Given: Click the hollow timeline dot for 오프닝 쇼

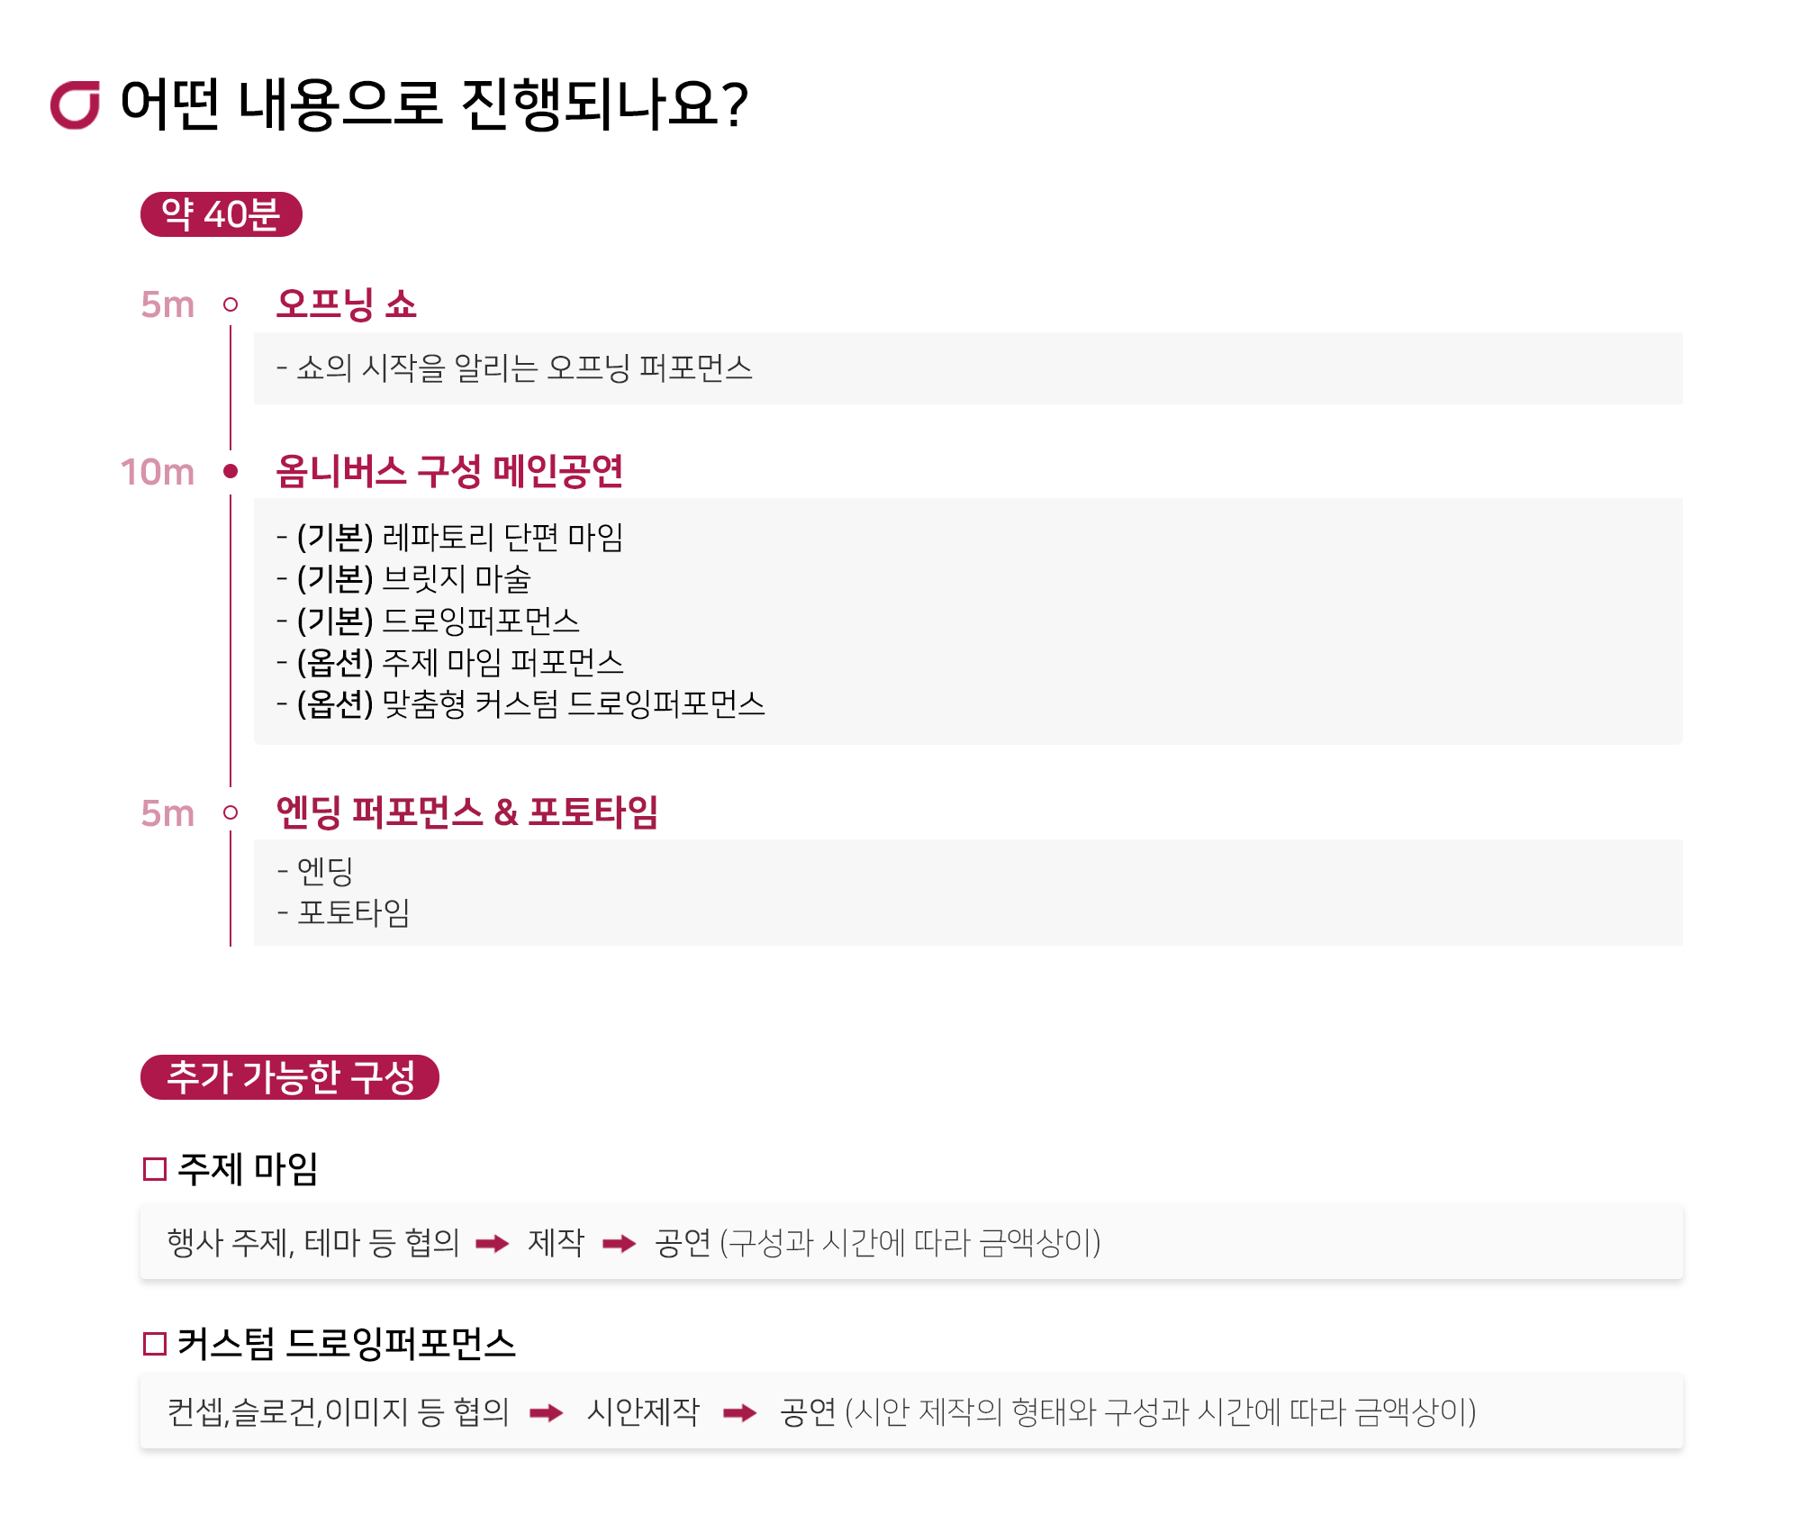Looking at the screenshot, I should (x=231, y=304).
